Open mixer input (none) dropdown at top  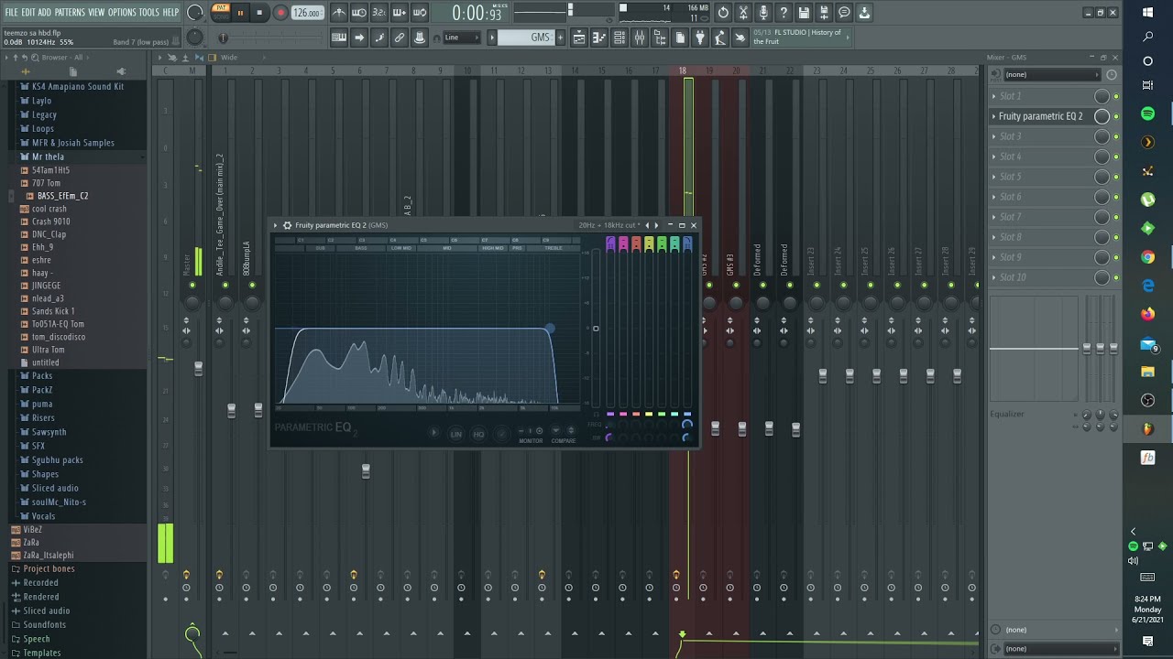(x=1051, y=74)
